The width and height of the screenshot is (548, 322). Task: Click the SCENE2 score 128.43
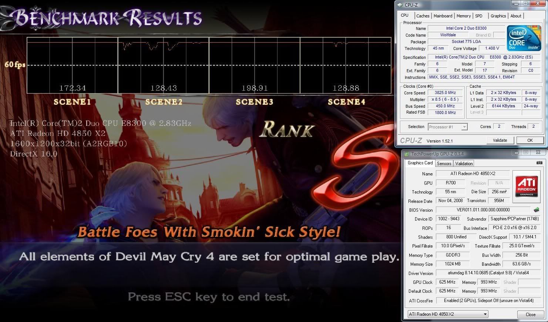(x=164, y=88)
